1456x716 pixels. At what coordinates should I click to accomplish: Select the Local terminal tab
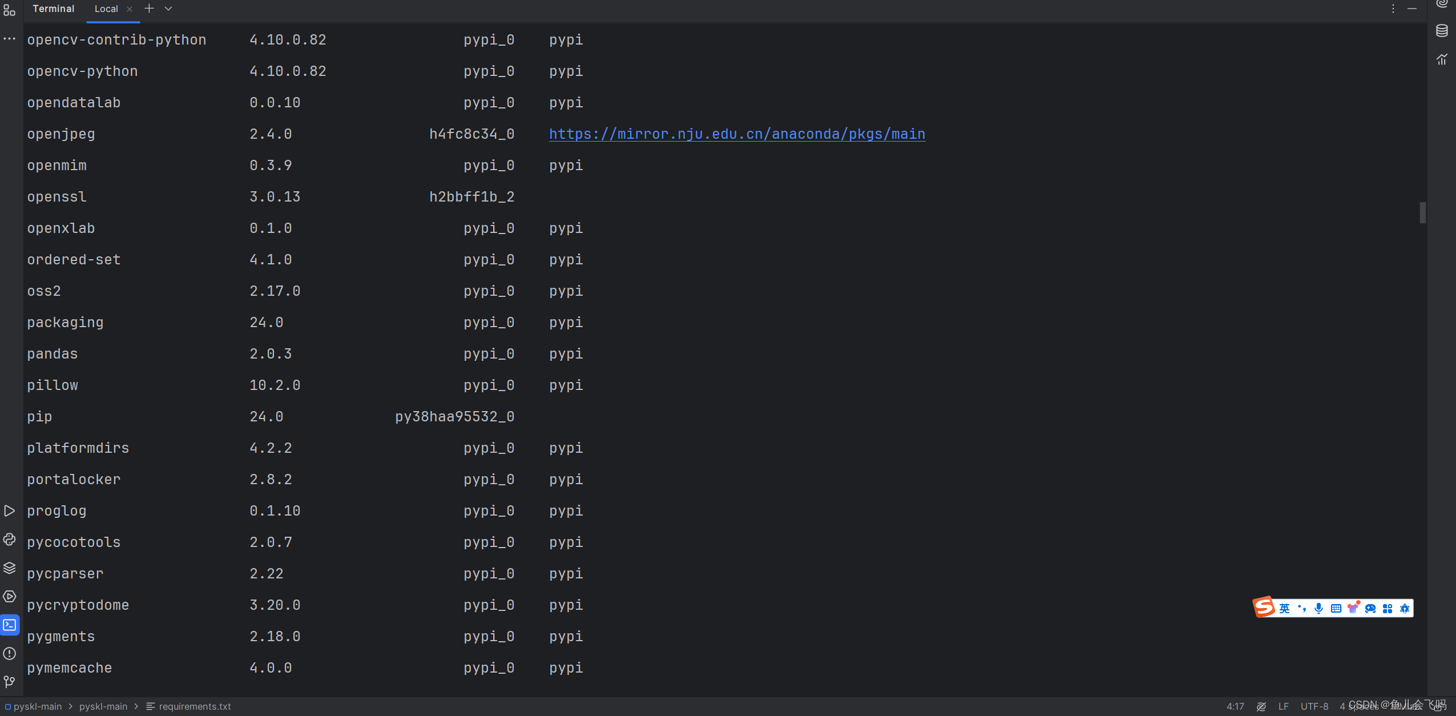point(107,9)
